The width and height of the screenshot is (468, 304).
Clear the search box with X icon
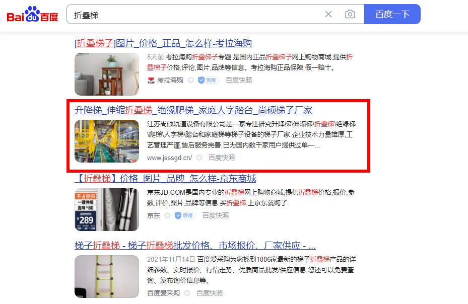[328, 14]
